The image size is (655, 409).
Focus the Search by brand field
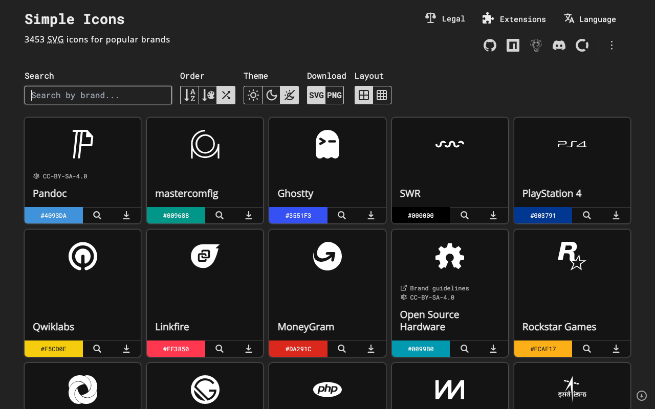click(x=98, y=95)
